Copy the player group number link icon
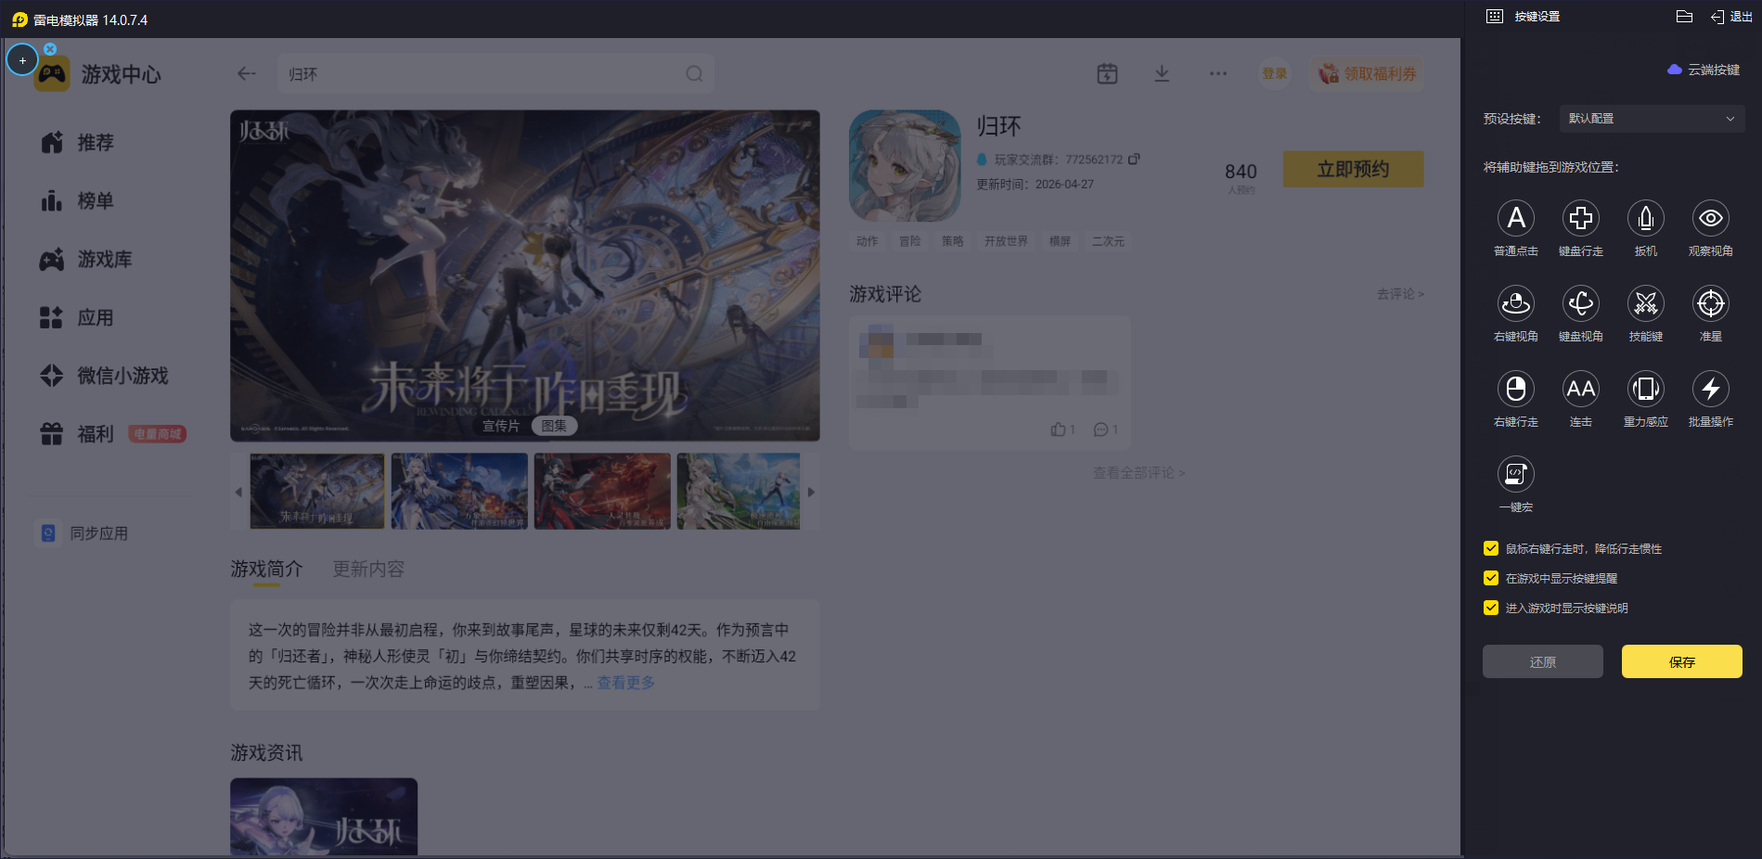 tap(1134, 160)
